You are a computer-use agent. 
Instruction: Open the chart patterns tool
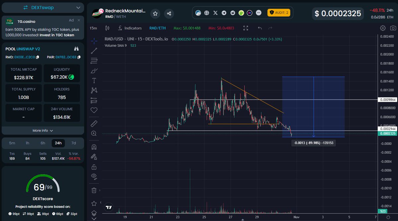[x=94, y=90]
